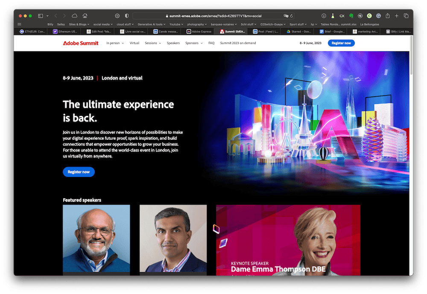
Task: Expand the Sponsors menu
Action: (194, 43)
